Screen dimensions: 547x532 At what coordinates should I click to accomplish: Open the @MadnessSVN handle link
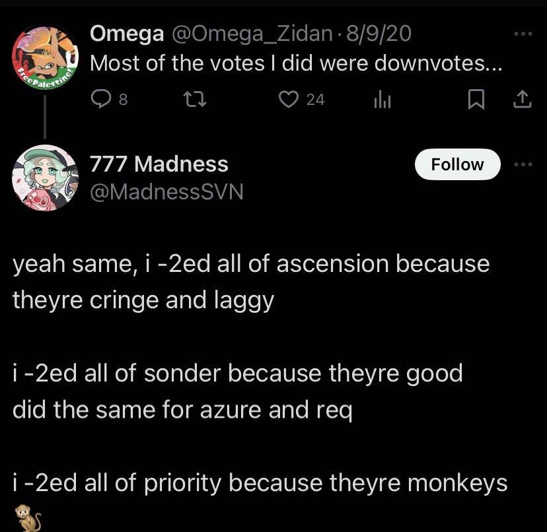[166, 191]
